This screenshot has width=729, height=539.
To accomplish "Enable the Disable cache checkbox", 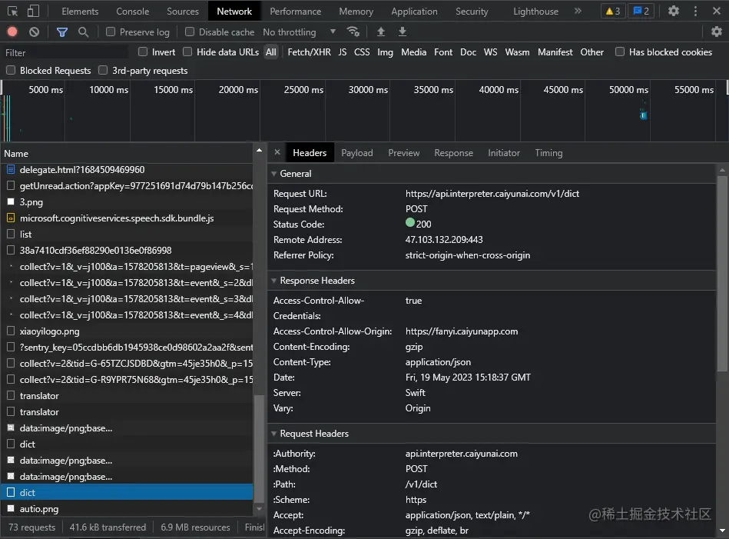I will 190,32.
